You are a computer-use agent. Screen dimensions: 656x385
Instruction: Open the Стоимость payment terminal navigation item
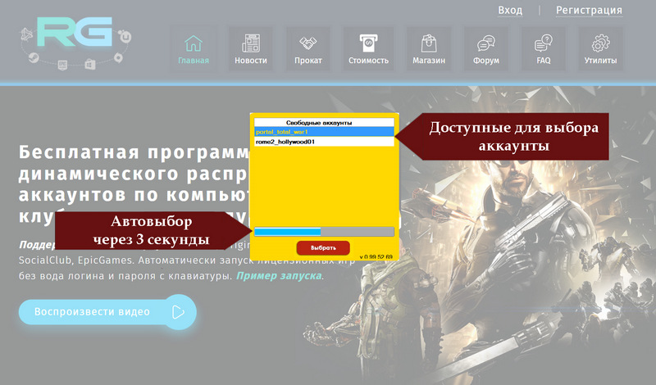368,49
